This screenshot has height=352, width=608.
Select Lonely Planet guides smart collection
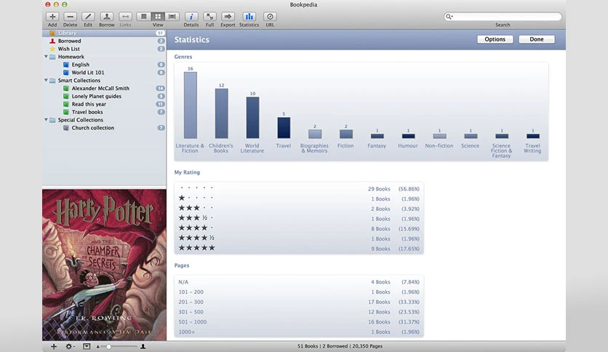point(104,96)
